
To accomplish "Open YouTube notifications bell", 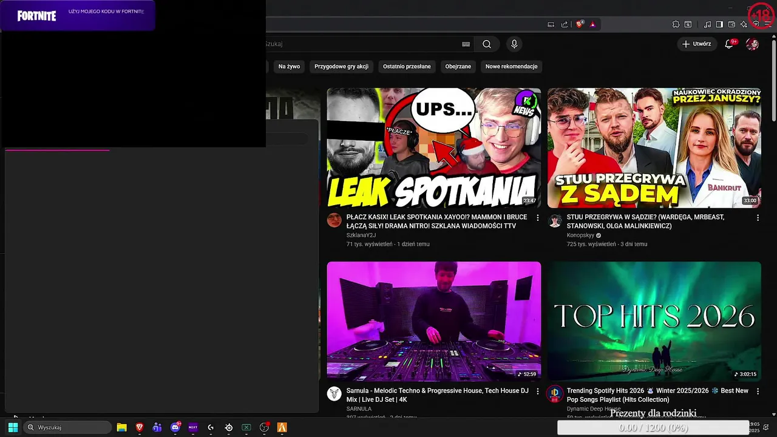I will (730, 44).
